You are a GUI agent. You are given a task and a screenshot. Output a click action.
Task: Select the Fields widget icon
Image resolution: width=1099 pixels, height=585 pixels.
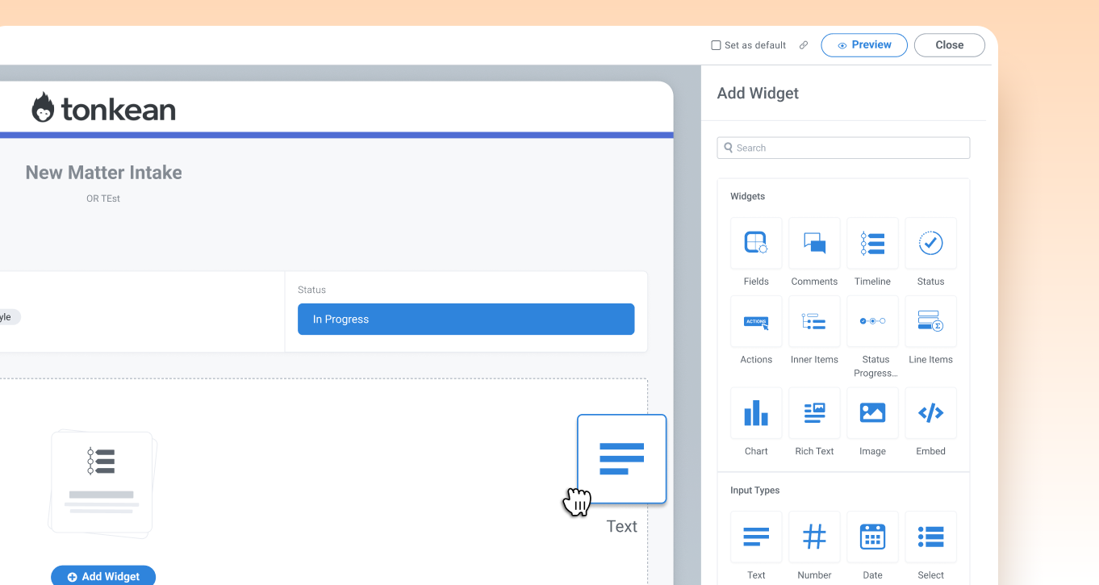[x=755, y=243]
